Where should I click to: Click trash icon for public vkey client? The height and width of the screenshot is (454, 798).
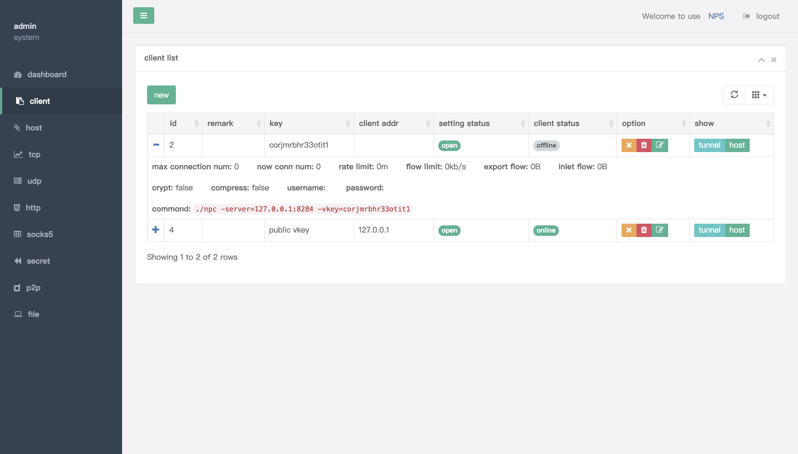tap(644, 230)
